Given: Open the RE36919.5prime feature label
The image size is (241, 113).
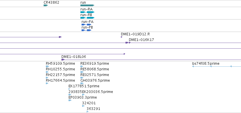Looking at the screenshot, I should [95, 64].
